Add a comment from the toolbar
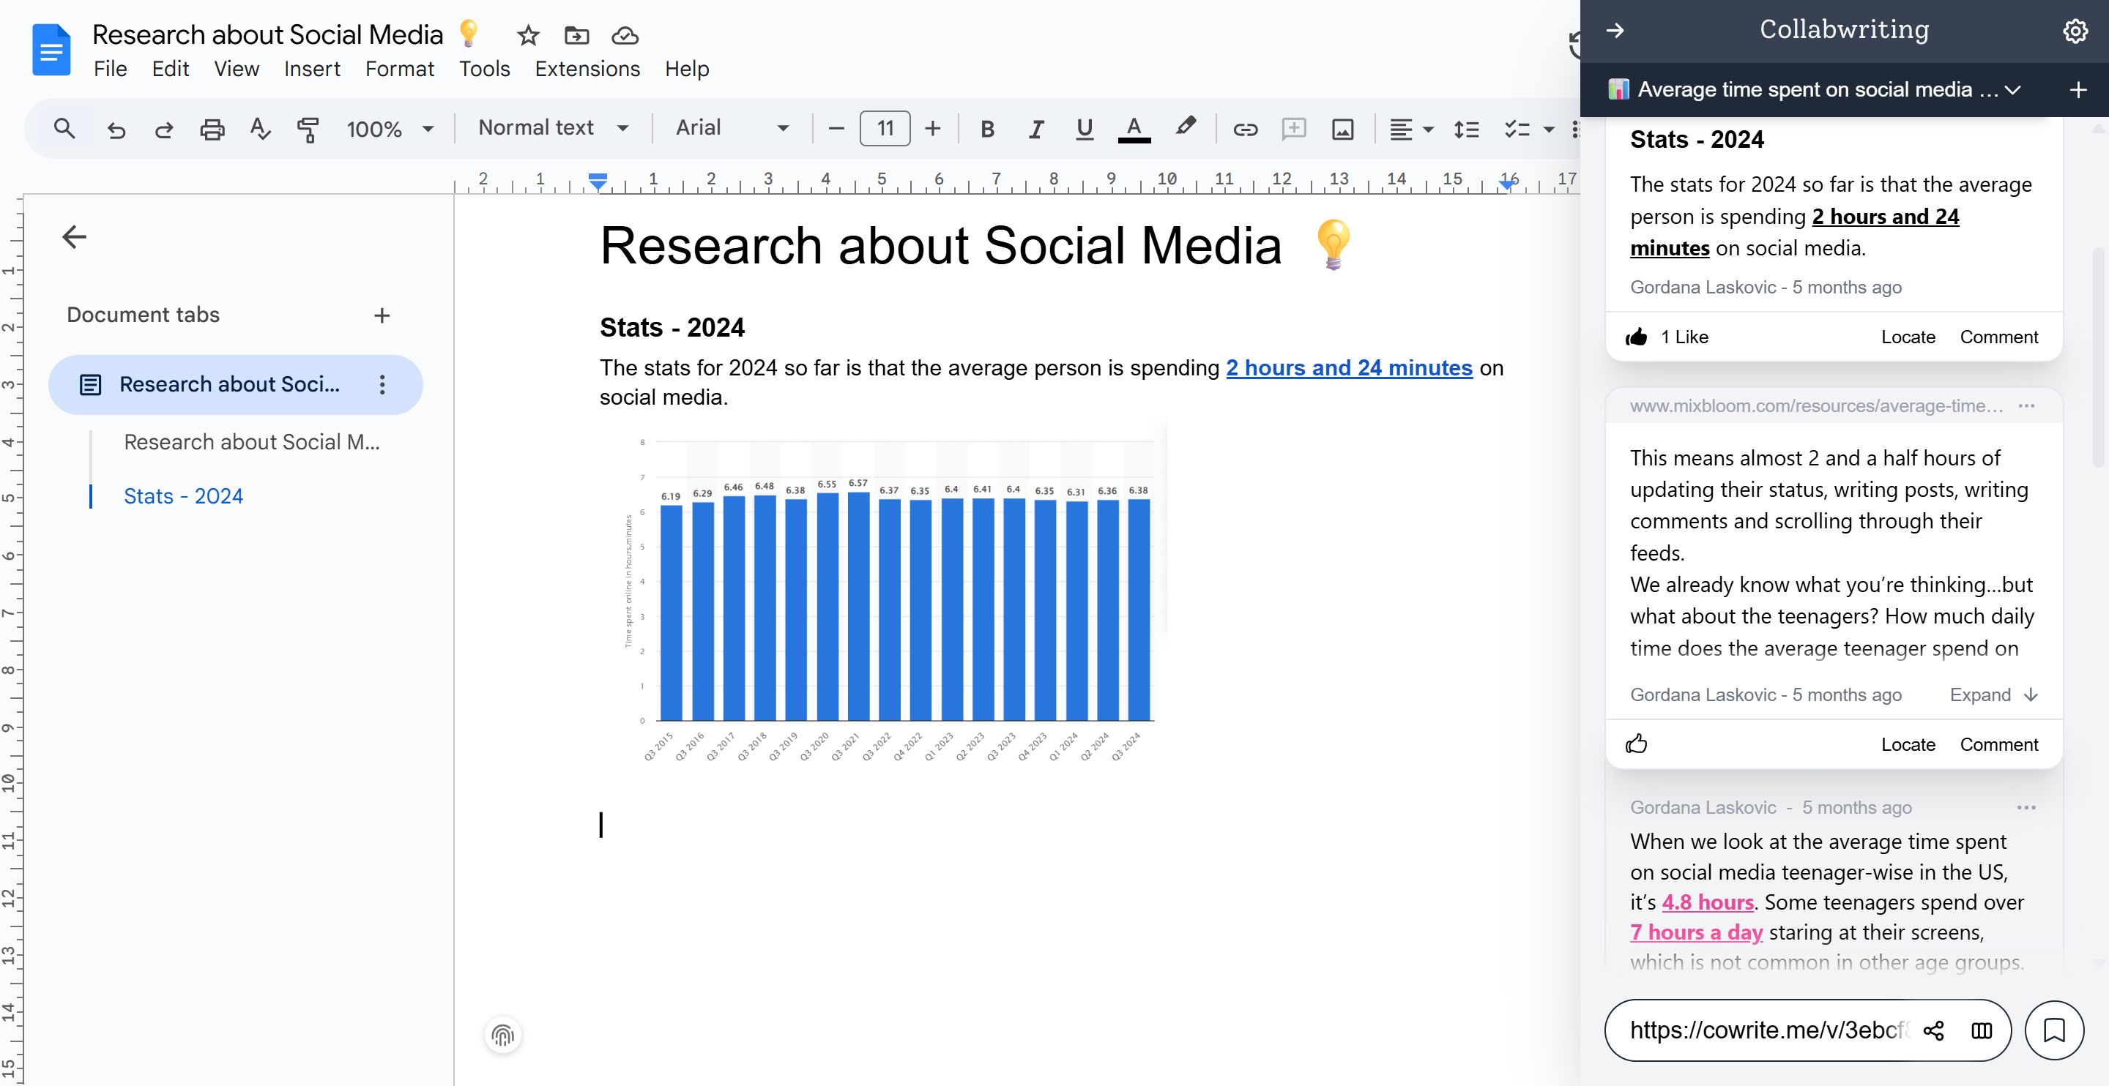The width and height of the screenshot is (2109, 1086). pyautogui.click(x=1293, y=129)
